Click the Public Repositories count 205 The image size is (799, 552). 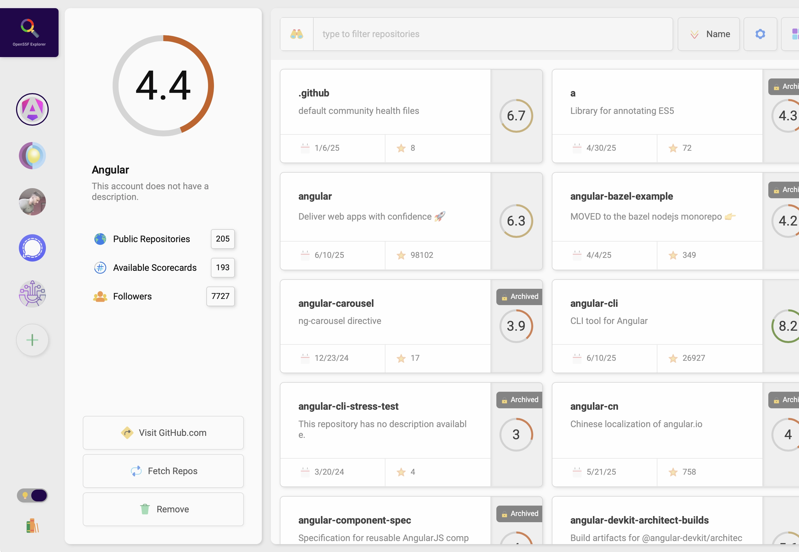[223, 239]
